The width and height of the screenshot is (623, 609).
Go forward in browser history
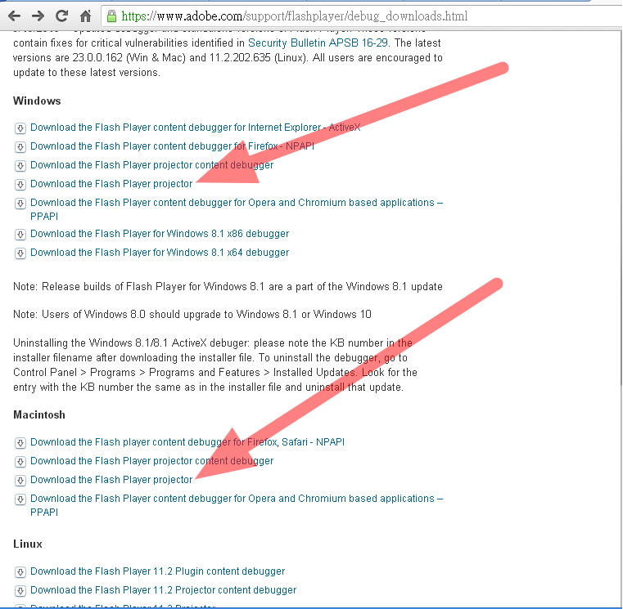point(38,16)
